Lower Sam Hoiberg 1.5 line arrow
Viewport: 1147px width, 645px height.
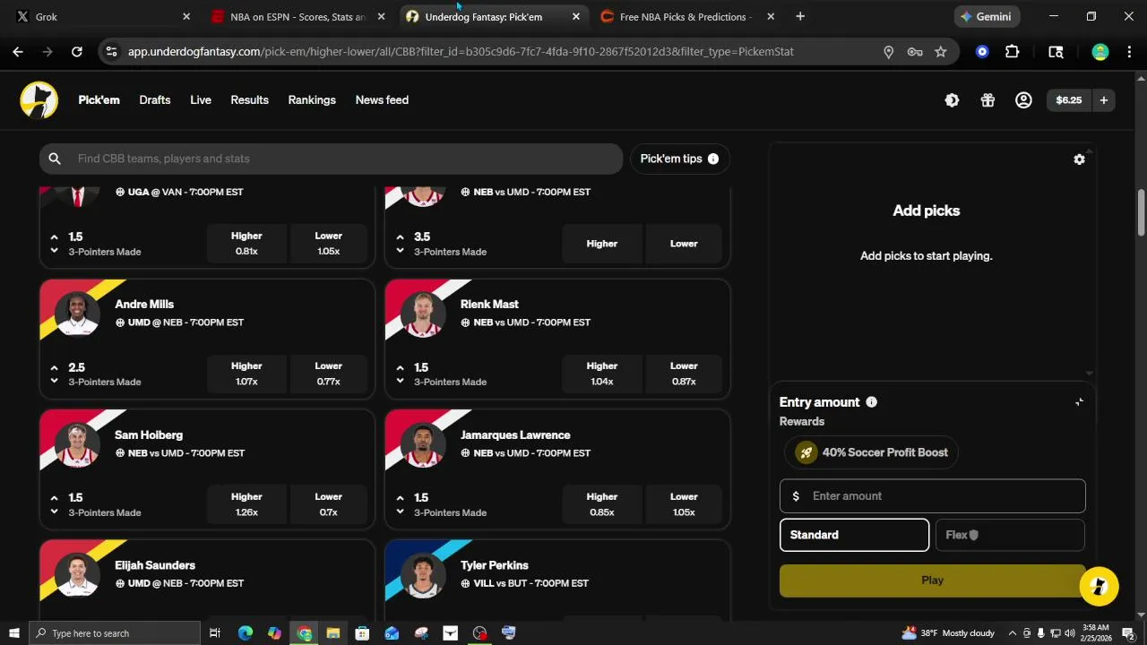pos(54,512)
